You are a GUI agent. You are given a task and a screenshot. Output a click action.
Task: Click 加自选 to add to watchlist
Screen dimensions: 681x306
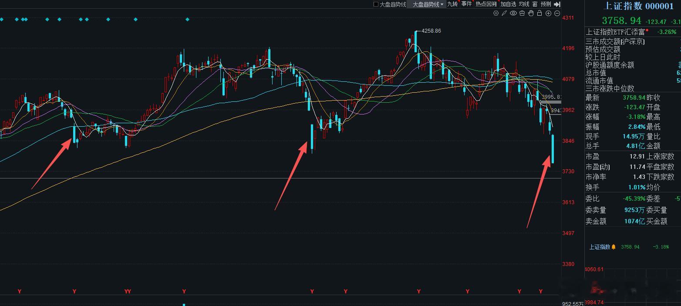pos(508,4)
